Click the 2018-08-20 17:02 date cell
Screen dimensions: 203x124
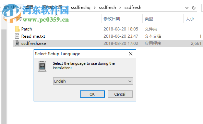tap(121, 43)
